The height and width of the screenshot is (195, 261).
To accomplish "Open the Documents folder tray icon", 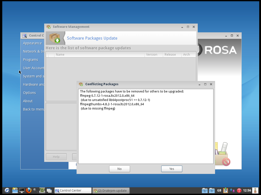I will tap(205, 190).
